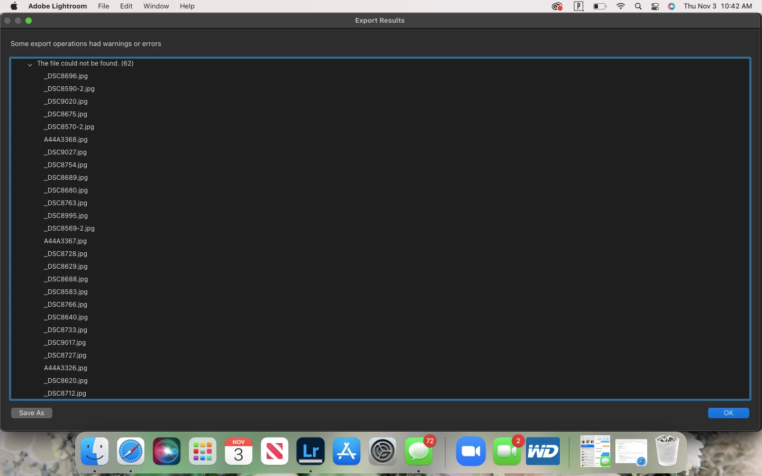Image resolution: width=762 pixels, height=476 pixels.
Task: Open the Apple menu
Action: point(14,6)
